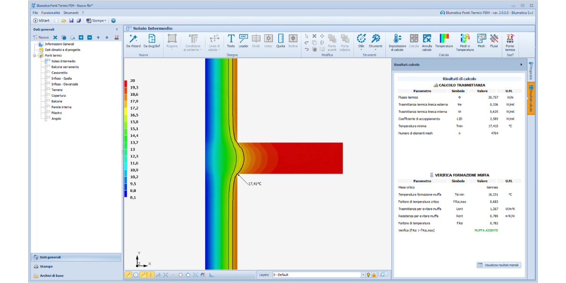Expand Risultati calcolo panel arrow

coord(521,65)
